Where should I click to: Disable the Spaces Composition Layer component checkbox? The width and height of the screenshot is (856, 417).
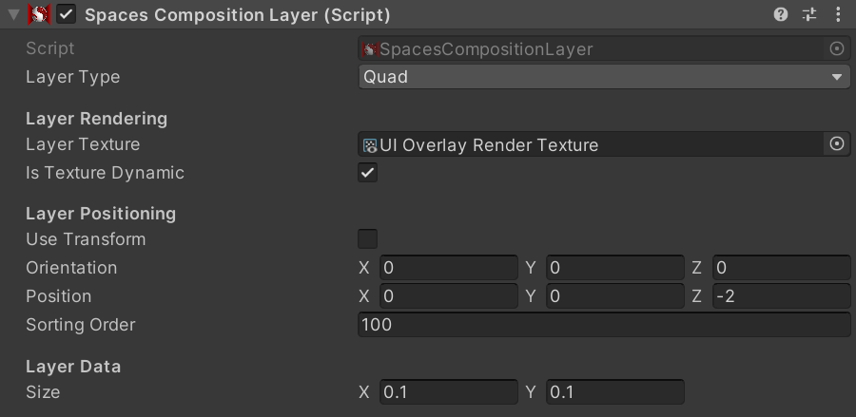66,14
